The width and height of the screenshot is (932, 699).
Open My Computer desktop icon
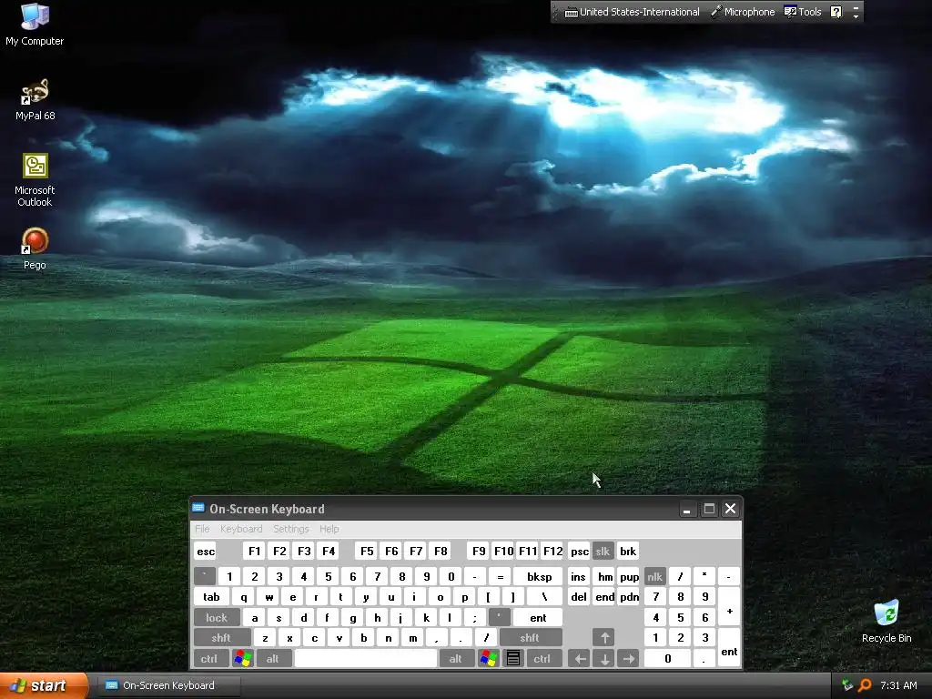coord(35,24)
